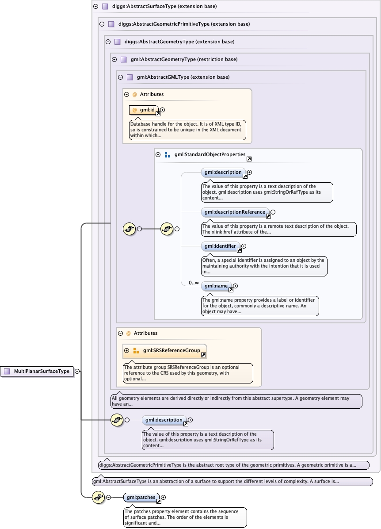Viewport: 381px width, 529px height.
Task: Select the gml:identifier element
Action: click(x=220, y=246)
